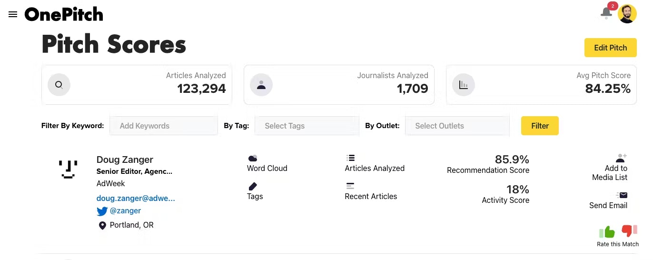Check the notifications bell icon
Image resolution: width=653 pixels, height=260 pixels.
pos(606,13)
